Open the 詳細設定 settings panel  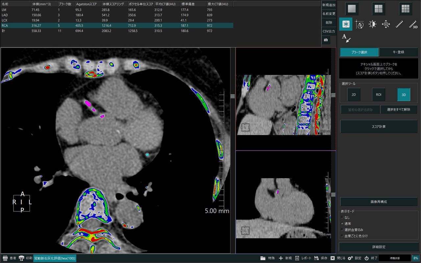pos(379,247)
